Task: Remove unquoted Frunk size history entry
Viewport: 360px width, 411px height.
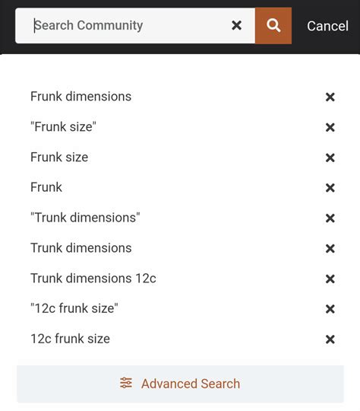Action: (330, 158)
